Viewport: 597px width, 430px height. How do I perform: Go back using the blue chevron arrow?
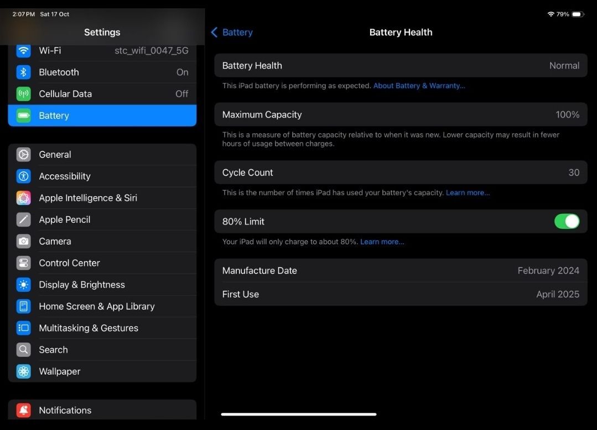214,32
